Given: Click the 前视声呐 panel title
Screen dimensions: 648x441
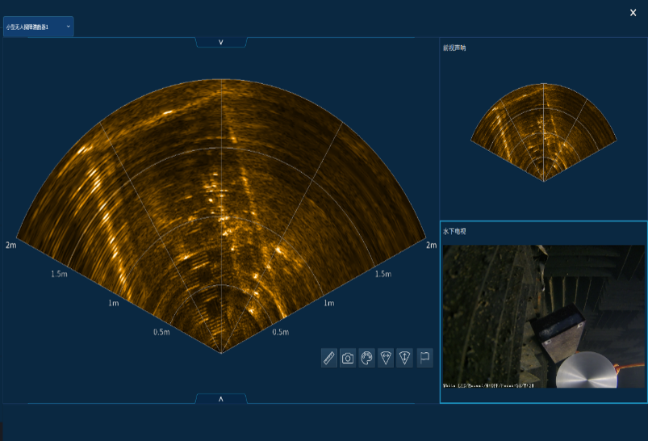Looking at the screenshot, I should [x=454, y=48].
